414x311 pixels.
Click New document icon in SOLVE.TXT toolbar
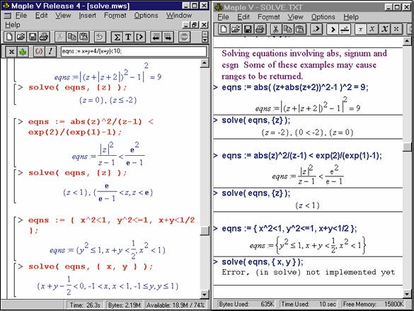tap(224, 29)
